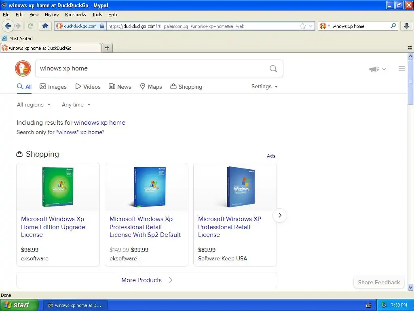Click the windows xp home correction link
The height and width of the screenshot is (311, 414).
[99, 123]
